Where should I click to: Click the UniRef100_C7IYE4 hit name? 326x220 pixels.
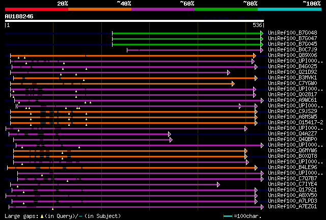pyautogui.click(x=292, y=184)
